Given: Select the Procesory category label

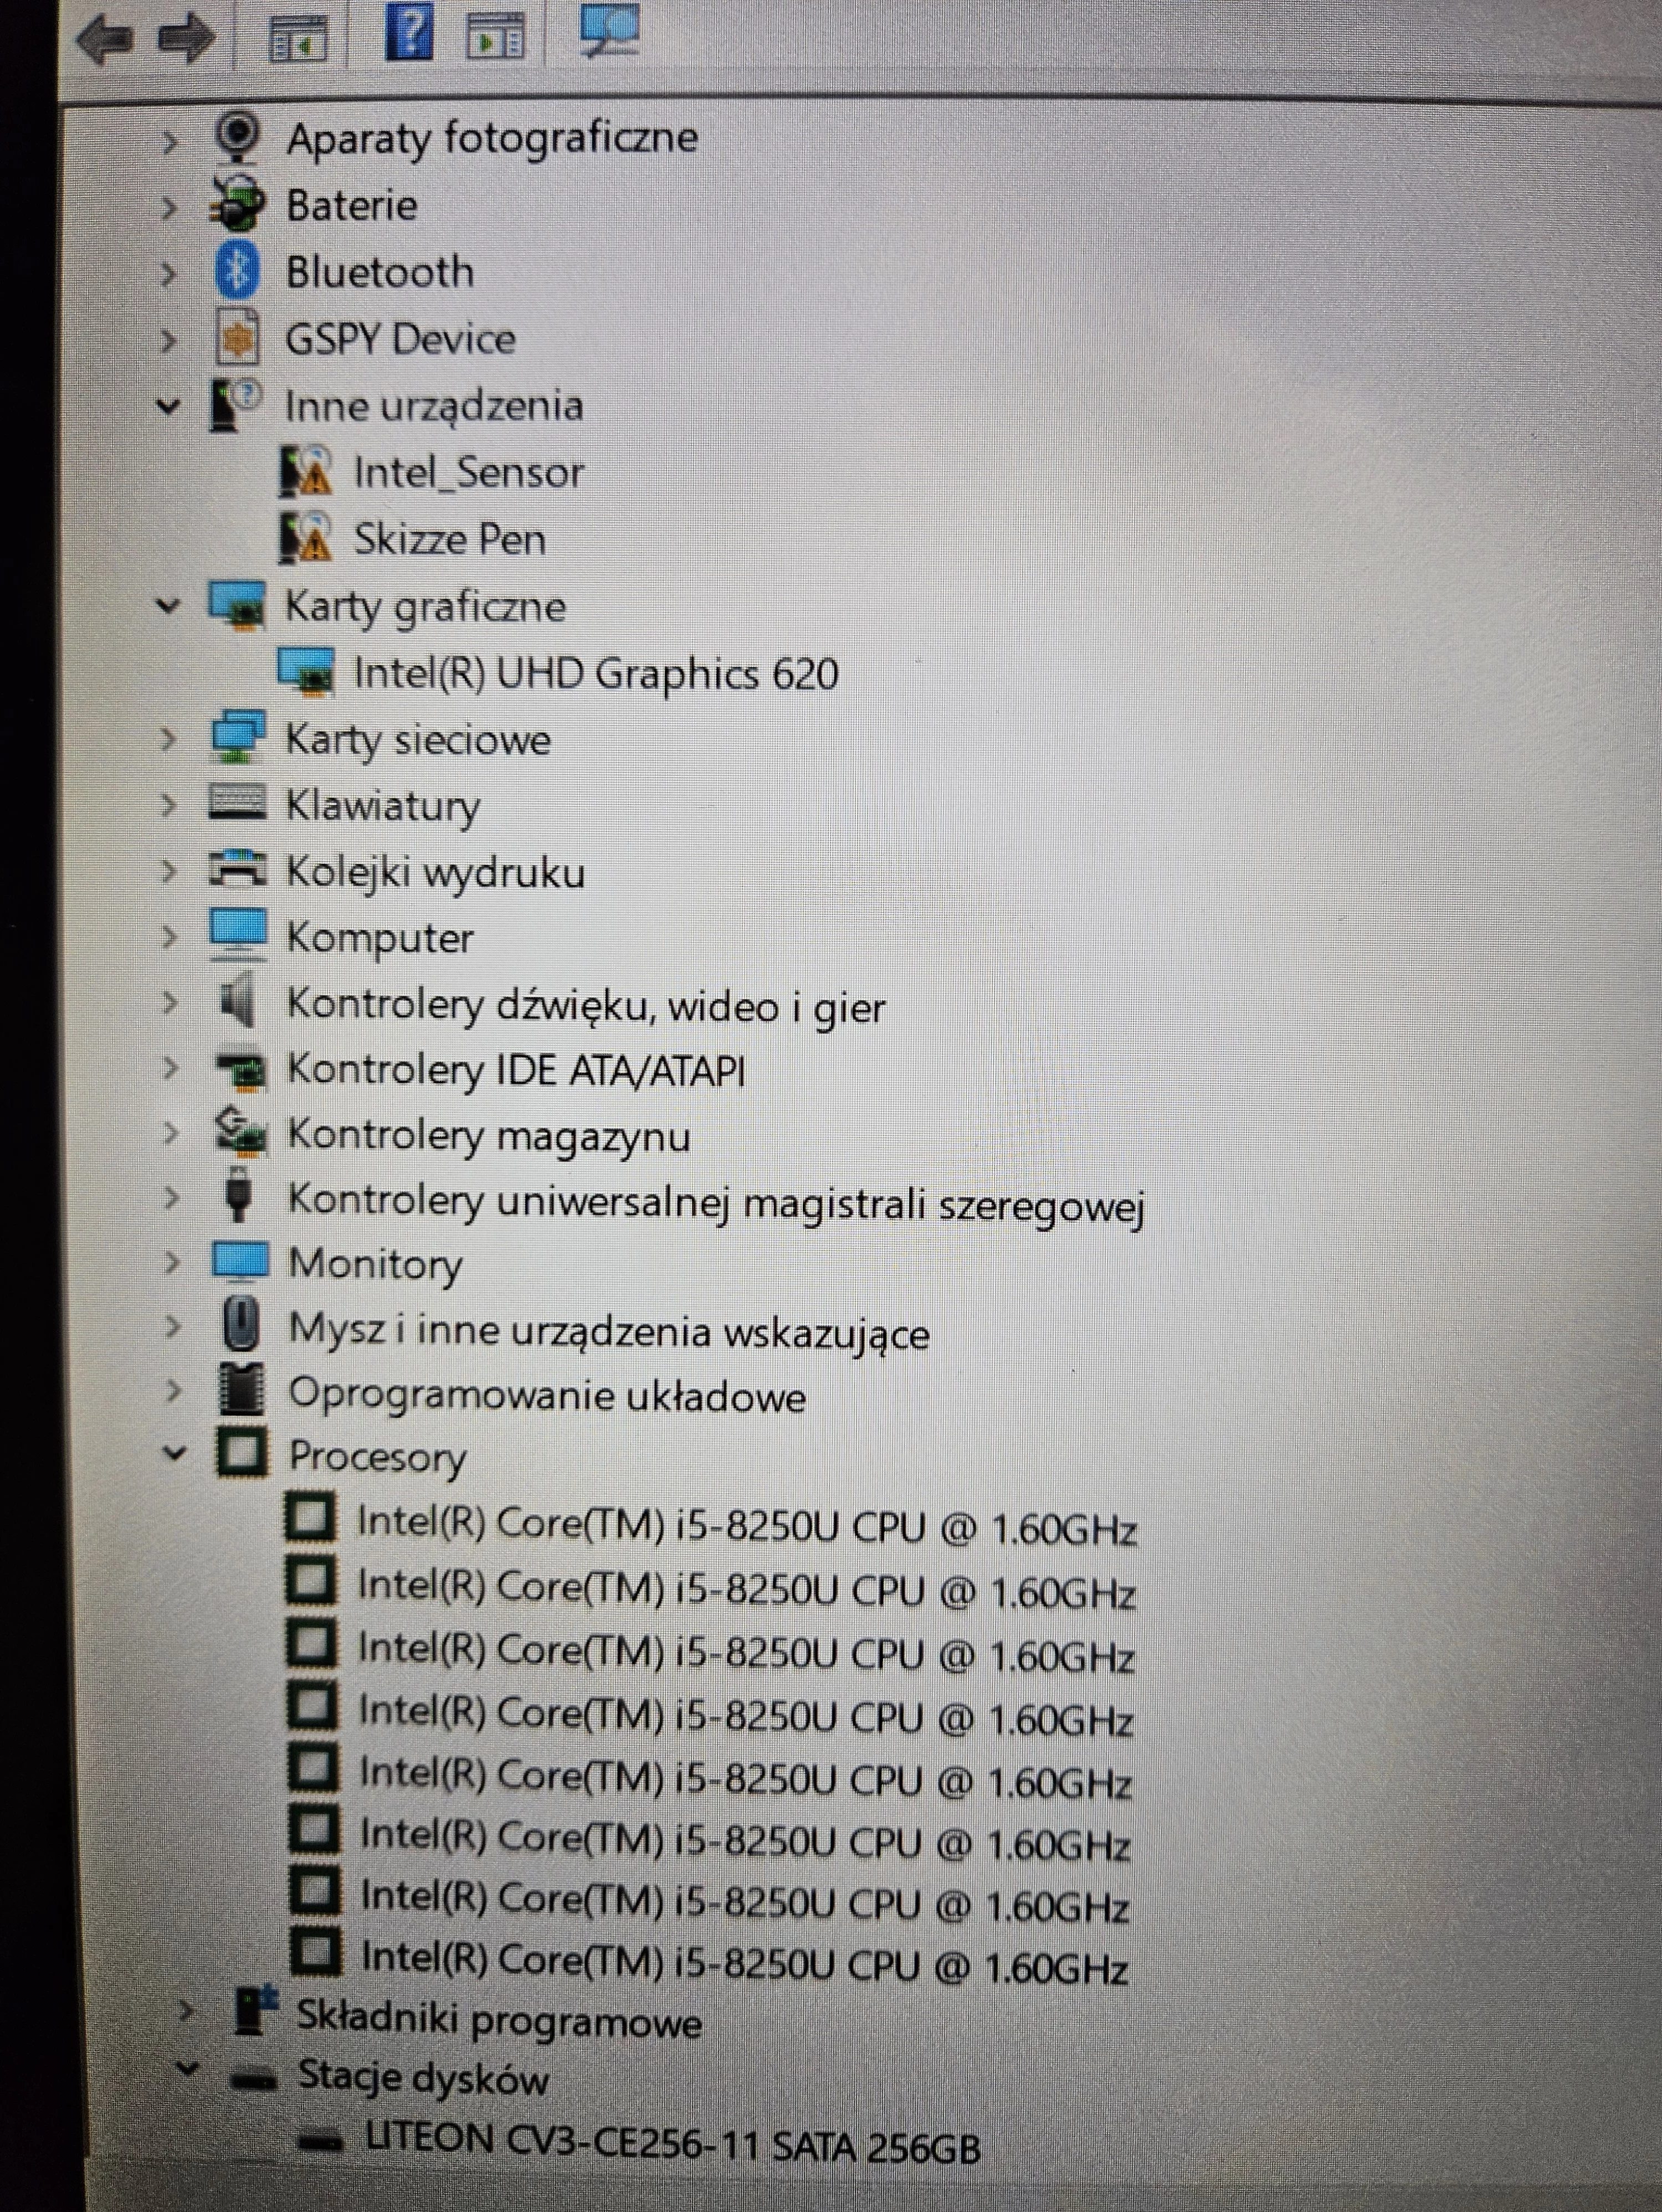Looking at the screenshot, I should [377, 1457].
